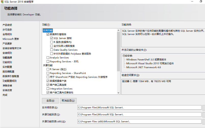Browse button beside 共享功能目录(x86) field
Viewport: 205px width, 128px height.
point(204,121)
